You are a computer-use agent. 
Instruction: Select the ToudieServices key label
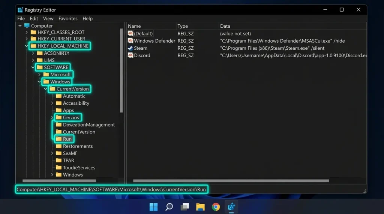(x=79, y=168)
